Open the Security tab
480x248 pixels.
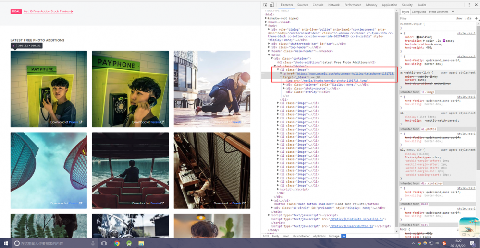point(407,5)
